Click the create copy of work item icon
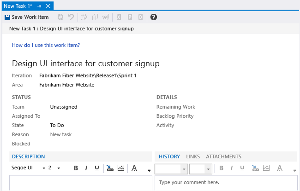This screenshot has width=300, height=191. click(x=95, y=17)
